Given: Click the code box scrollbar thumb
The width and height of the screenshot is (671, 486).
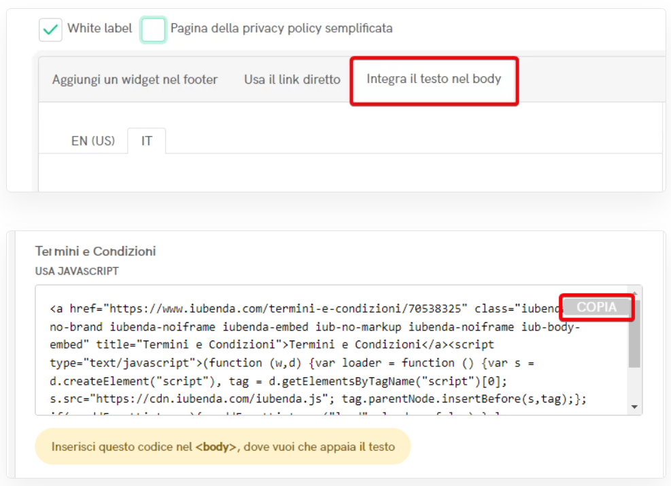Looking at the screenshot, I should (x=634, y=334).
